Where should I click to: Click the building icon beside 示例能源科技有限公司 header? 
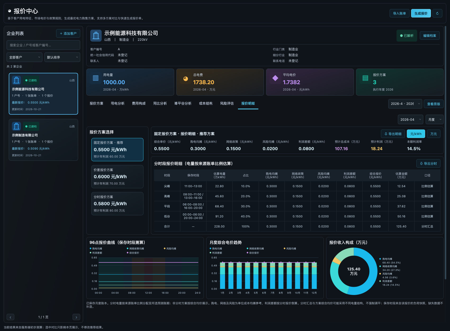pyautogui.click(x=96, y=35)
